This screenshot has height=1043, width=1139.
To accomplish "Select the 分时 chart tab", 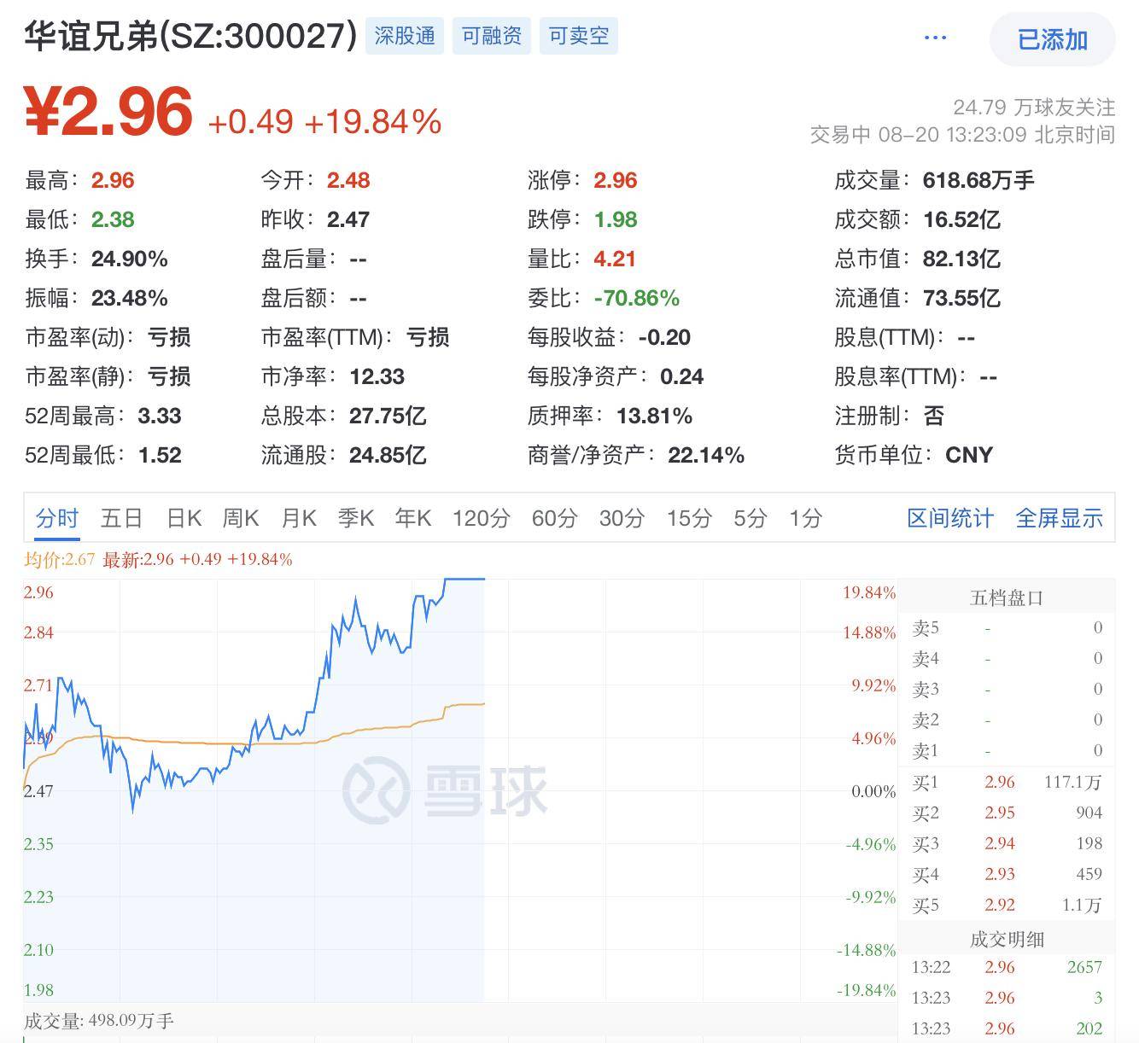I will [x=57, y=518].
